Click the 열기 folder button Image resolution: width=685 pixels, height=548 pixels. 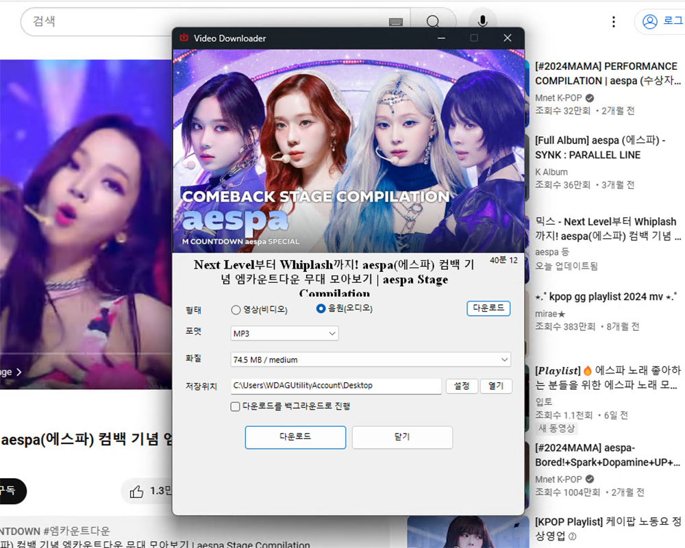tap(496, 386)
